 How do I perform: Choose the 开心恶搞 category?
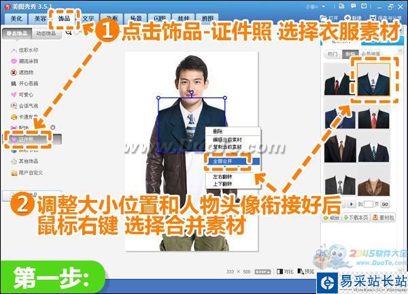(25, 84)
